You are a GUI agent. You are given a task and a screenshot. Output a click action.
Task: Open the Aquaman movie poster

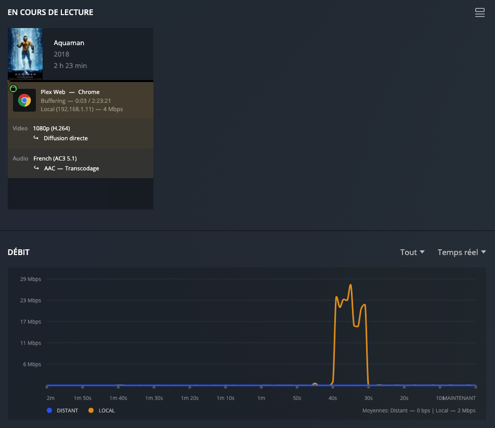[x=25, y=54]
